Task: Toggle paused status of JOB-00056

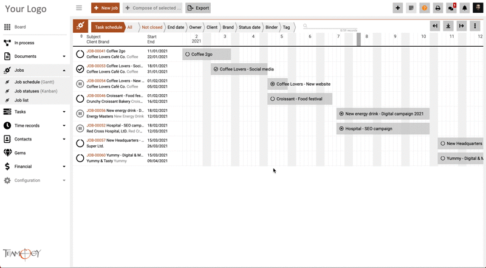Action: click(x=80, y=114)
